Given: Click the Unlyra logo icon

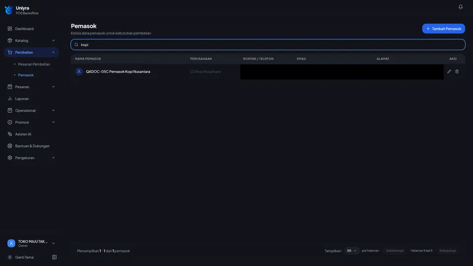Looking at the screenshot, I should point(9,10).
